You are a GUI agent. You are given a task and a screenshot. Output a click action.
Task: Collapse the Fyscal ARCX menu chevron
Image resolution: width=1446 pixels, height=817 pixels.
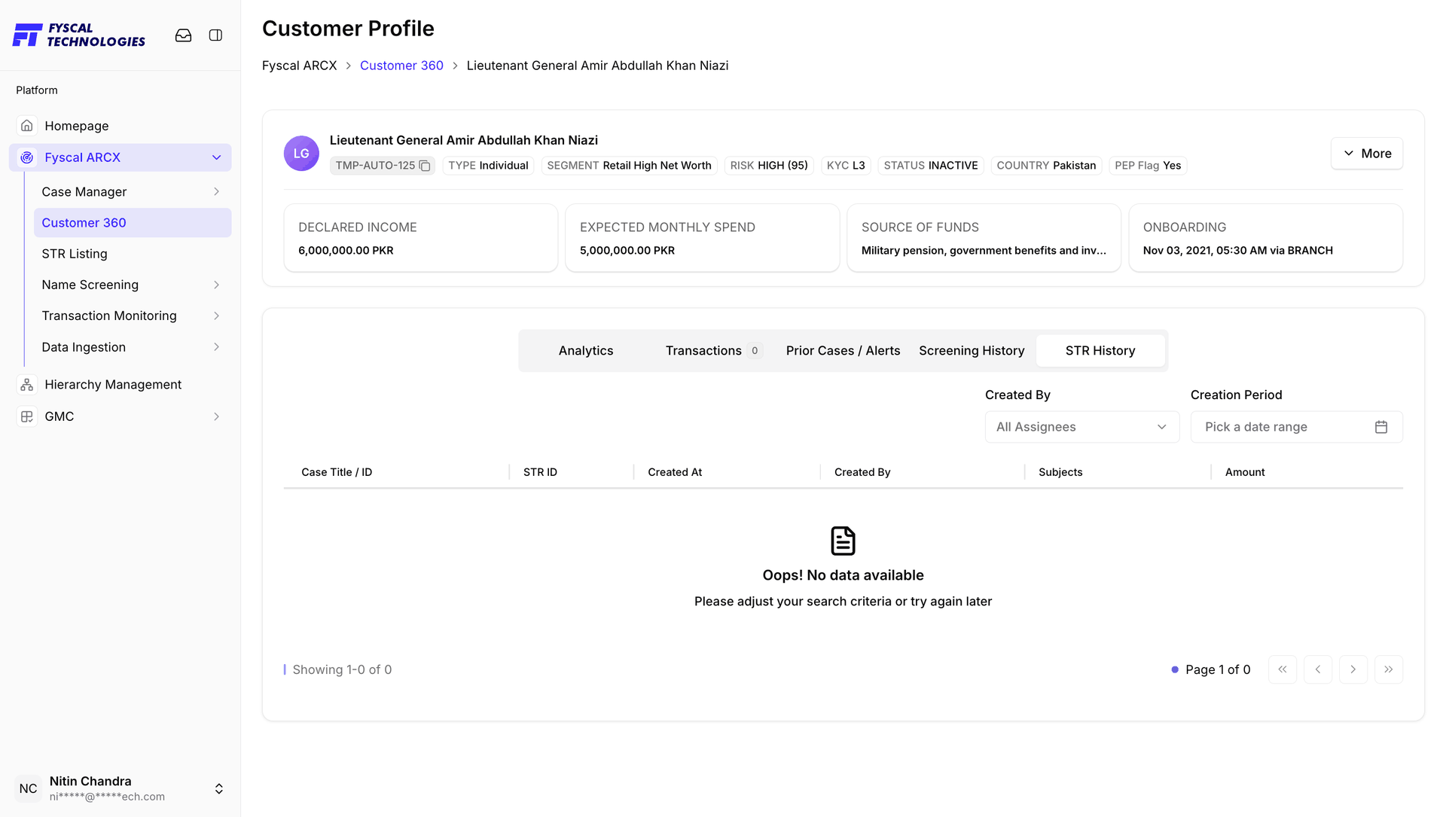pyautogui.click(x=217, y=157)
